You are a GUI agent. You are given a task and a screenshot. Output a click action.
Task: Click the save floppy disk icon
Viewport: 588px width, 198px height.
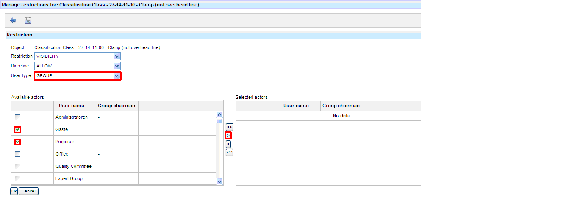tap(28, 20)
